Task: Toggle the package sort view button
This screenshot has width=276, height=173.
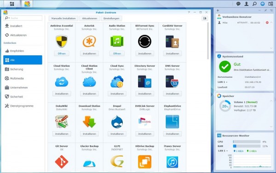Action: coord(205,18)
